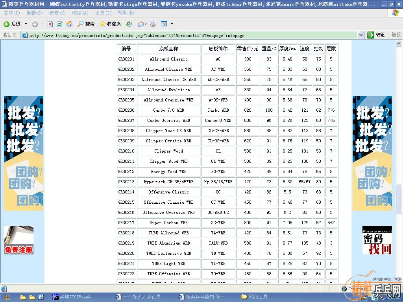Image resolution: width=403 pixels, height=302 pixels.
Task: Open the 文件(F) menu
Action: pyautogui.click(x=12, y=13)
